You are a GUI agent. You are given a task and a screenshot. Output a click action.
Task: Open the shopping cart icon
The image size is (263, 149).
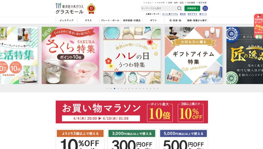tap(205, 8)
